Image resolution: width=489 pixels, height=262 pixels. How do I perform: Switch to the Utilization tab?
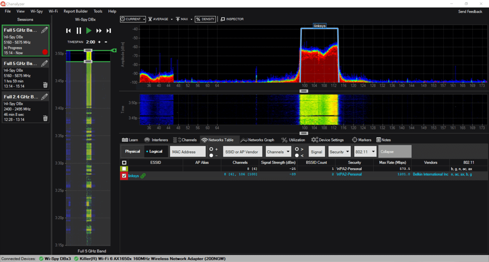pos(293,140)
